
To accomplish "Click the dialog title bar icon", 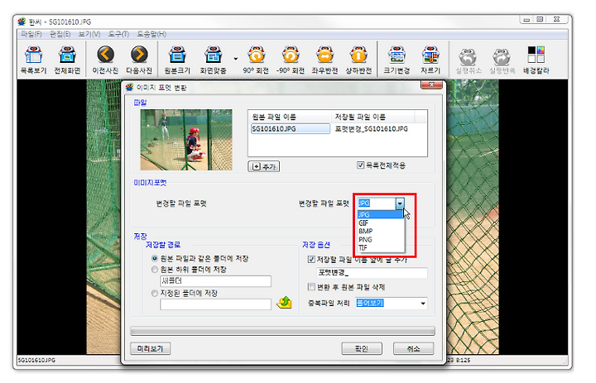I will (x=130, y=88).
